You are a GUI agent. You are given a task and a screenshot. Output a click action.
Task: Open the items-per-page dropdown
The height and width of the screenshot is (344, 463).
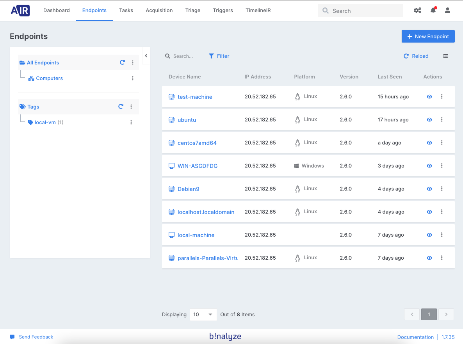tap(203, 315)
